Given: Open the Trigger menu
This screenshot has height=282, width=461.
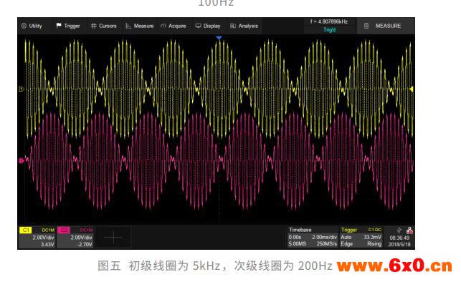Looking at the screenshot, I should pos(68,26).
